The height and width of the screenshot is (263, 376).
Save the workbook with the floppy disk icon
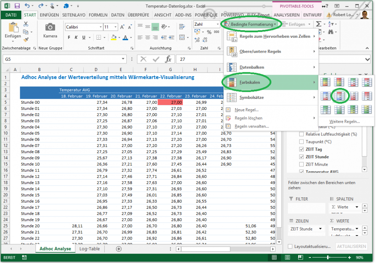(17, 6)
